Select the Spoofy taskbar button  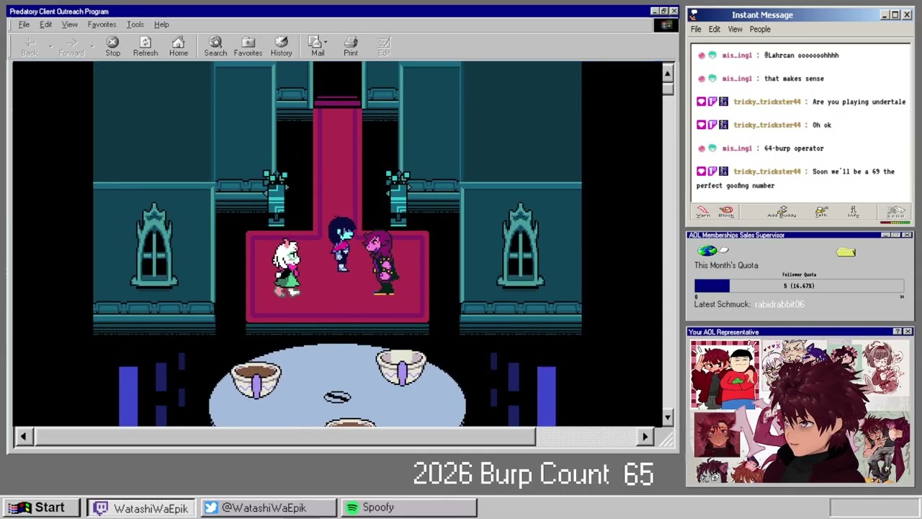[408, 508]
